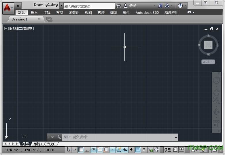The width and height of the screenshot is (225, 155).
Task: Switch to the 插入 ribbon tab
Action: tap(34, 13)
